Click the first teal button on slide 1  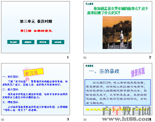13,42
